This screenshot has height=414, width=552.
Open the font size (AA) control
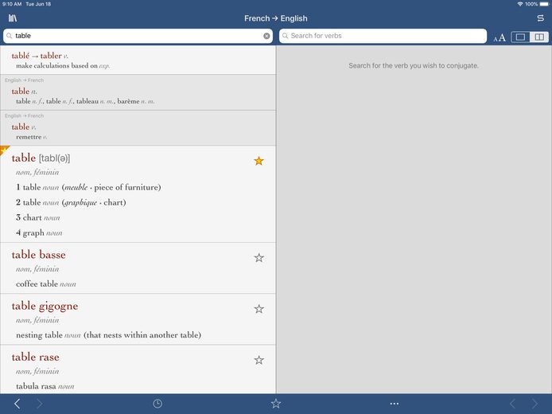500,37
